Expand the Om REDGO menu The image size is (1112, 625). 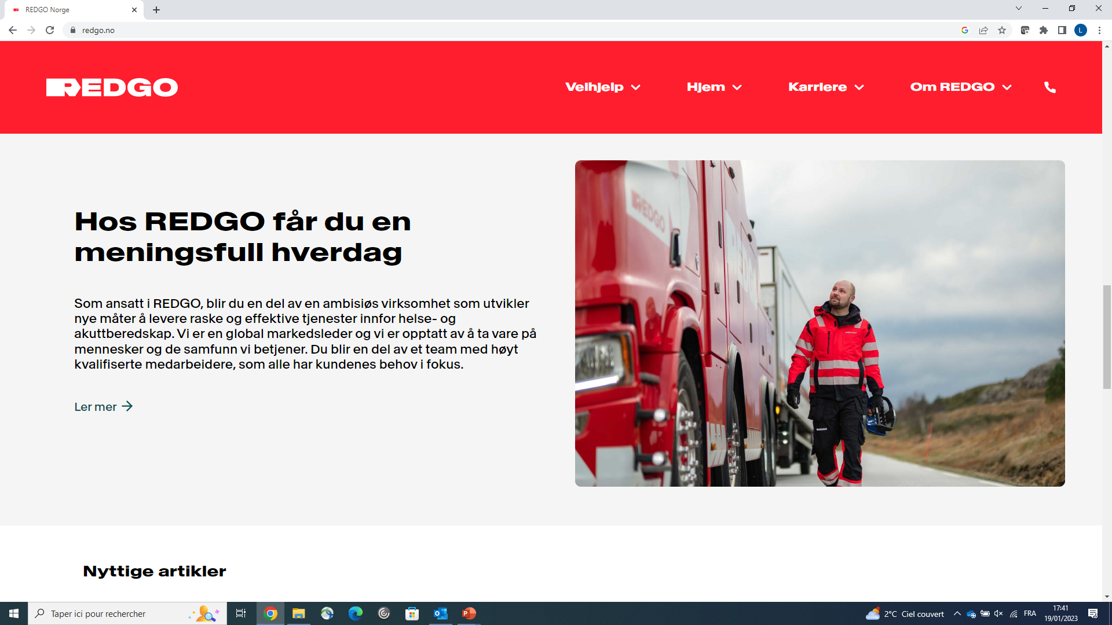pyautogui.click(x=961, y=87)
